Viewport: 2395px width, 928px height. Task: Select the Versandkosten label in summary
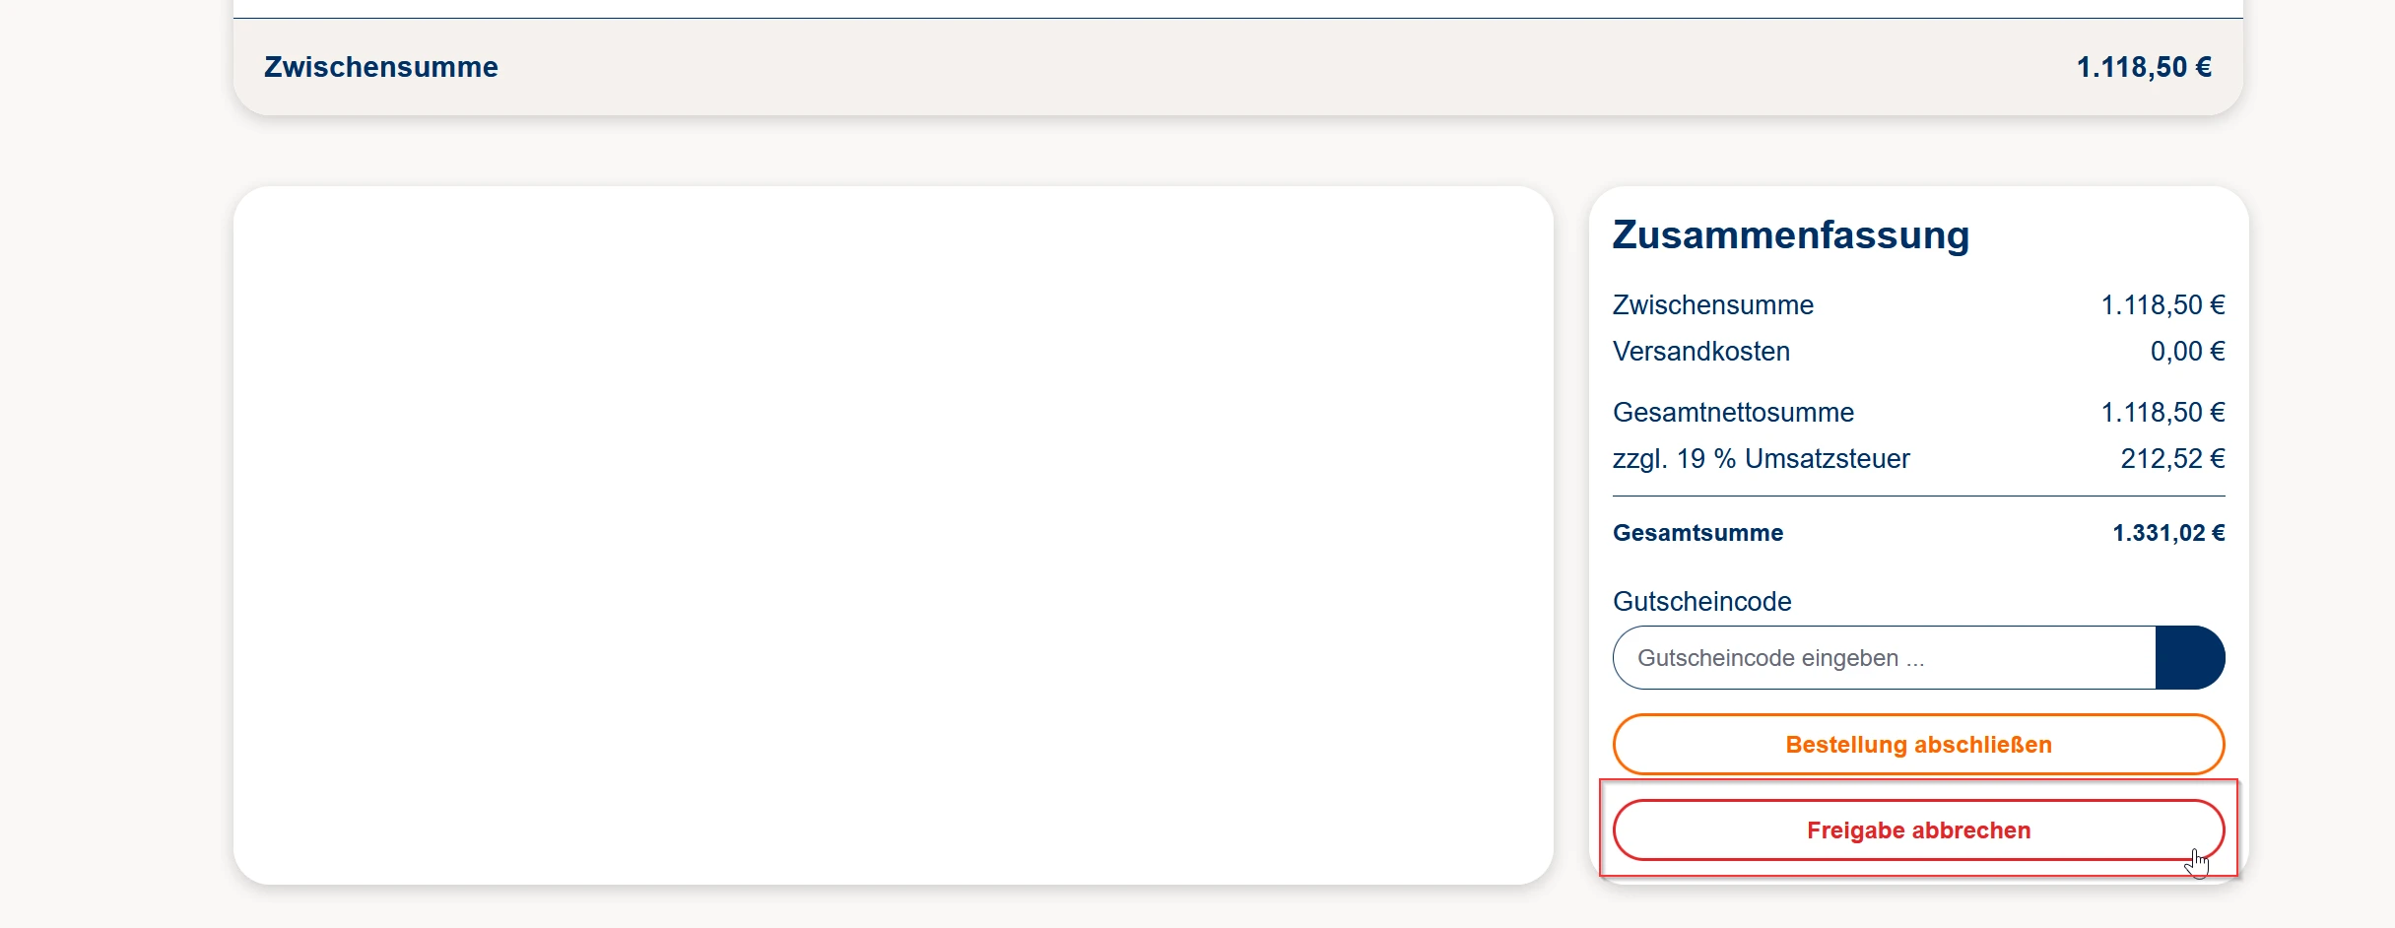point(1700,352)
